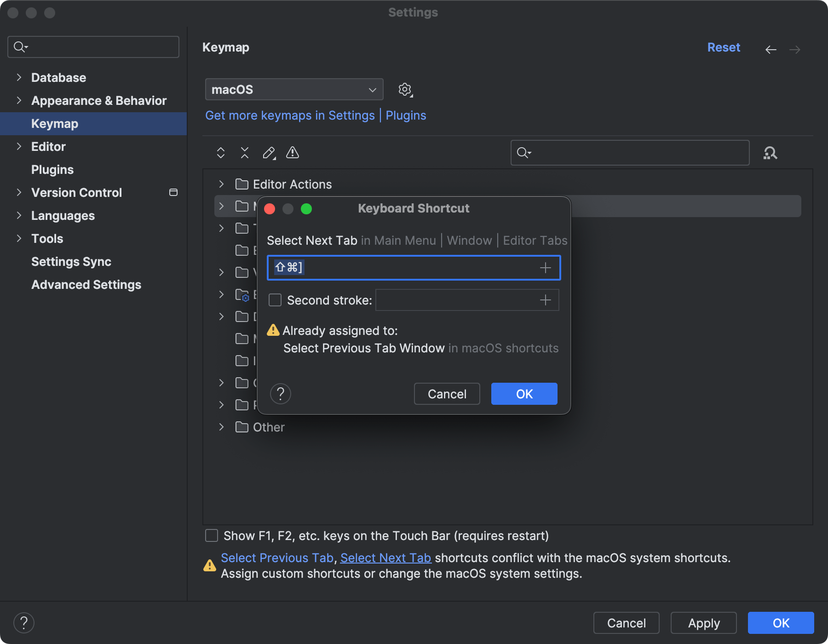Show shortcut conflicts warning icon
The image size is (828, 644).
[x=293, y=153]
